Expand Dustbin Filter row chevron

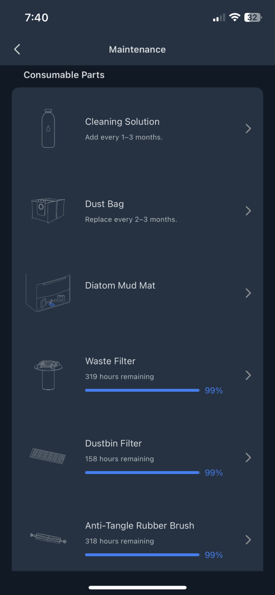point(248,457)
